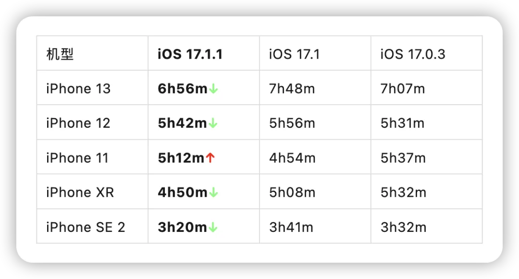The image size is (519, 279).
Task: Select the iPhone SE 2 row label
Action: tap(86, 227)
